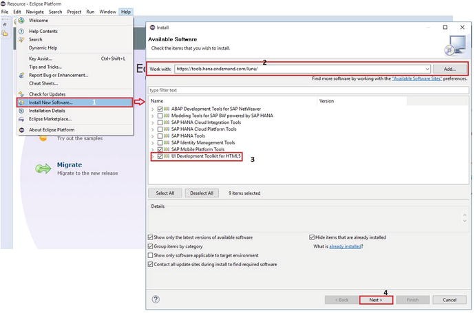Click the Add... button

[x=450, y=69]
